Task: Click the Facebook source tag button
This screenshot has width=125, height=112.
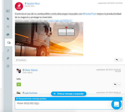Action: coord(21,60)
